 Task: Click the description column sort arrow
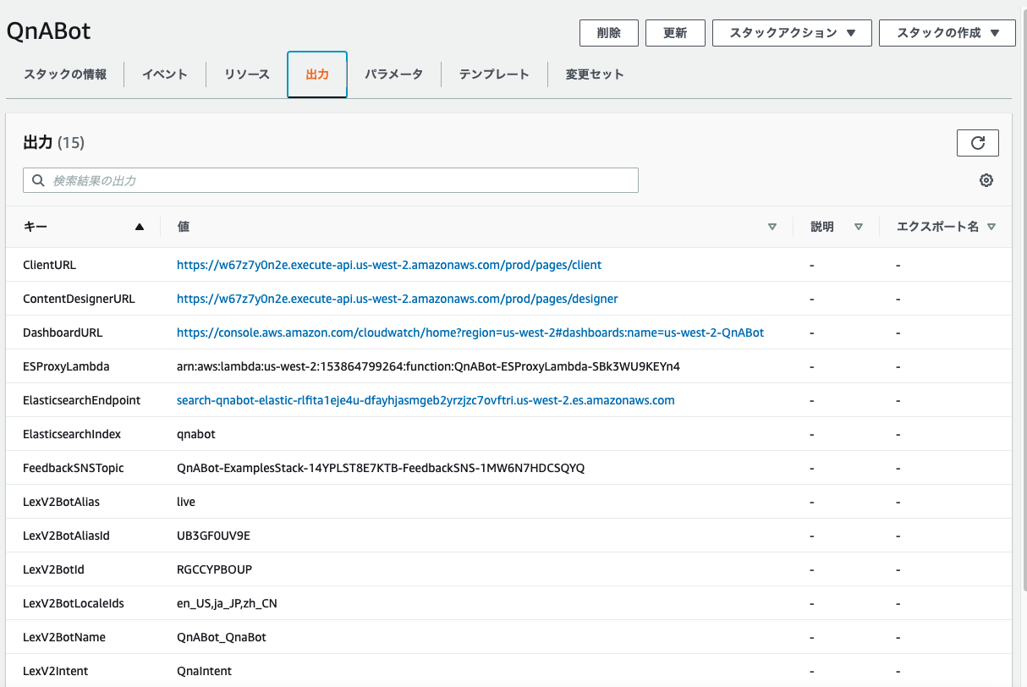pos(859,227)
